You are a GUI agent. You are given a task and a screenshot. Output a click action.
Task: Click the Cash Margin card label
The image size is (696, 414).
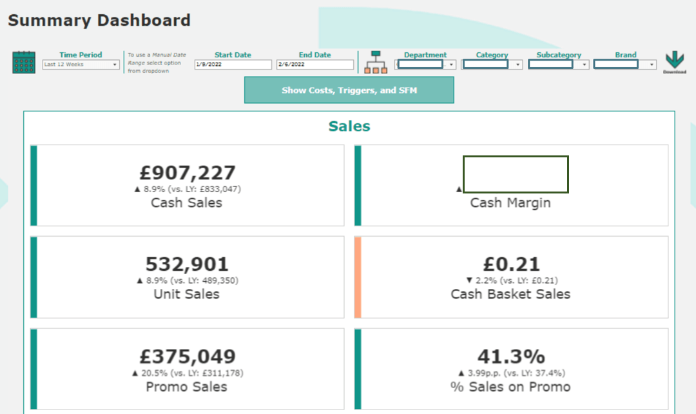coord(510,203)
